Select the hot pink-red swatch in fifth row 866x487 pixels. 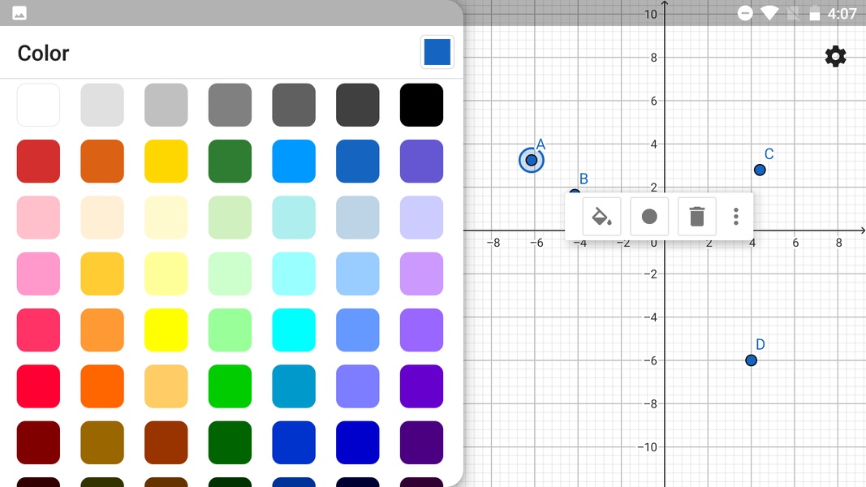pyautogui.click(x=38, y=330)
